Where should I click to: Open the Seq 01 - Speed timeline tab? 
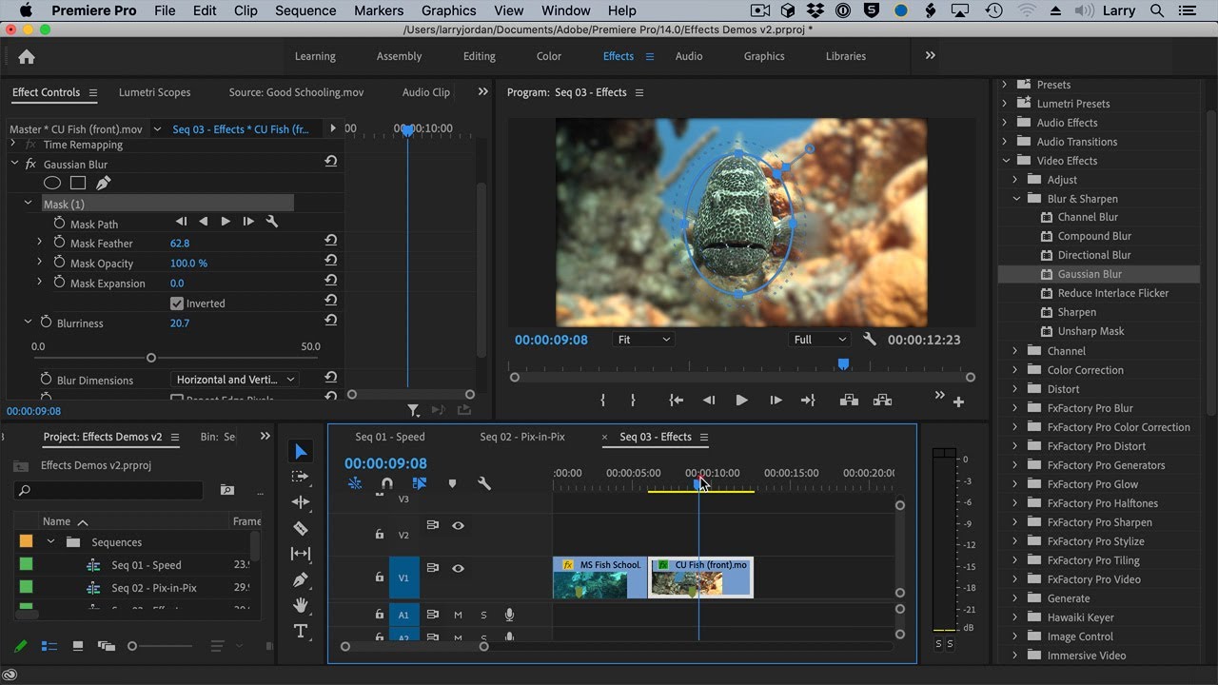coord(390,437)
